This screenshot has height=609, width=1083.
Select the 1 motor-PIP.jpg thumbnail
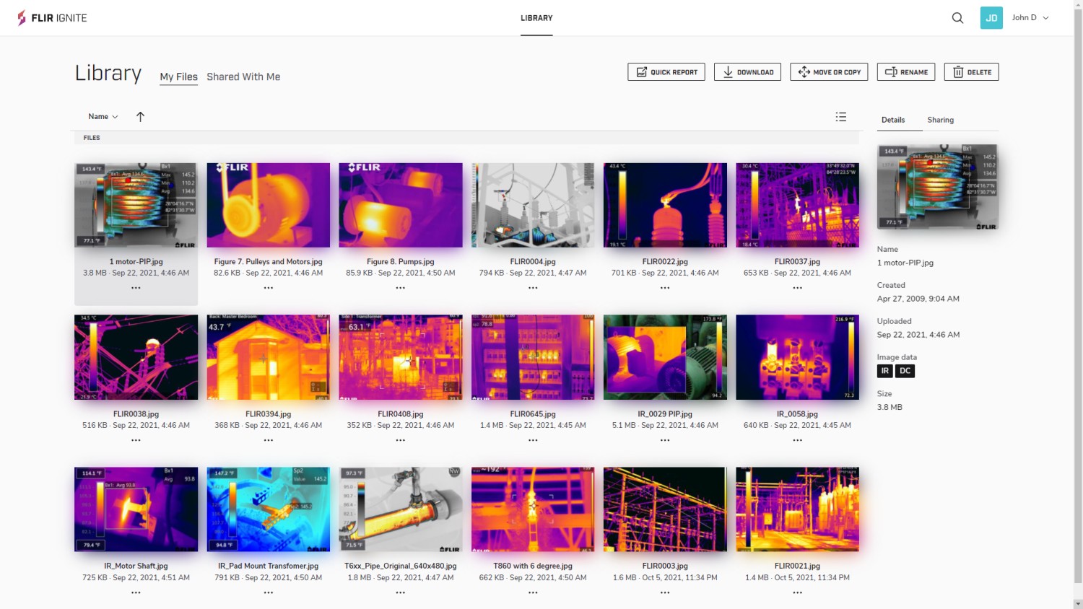coord(136,205)
